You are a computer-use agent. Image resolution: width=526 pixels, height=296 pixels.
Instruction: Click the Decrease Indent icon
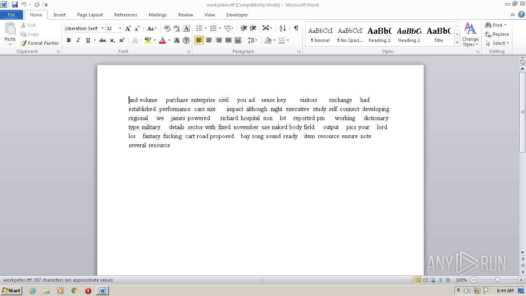pos(244,28)
